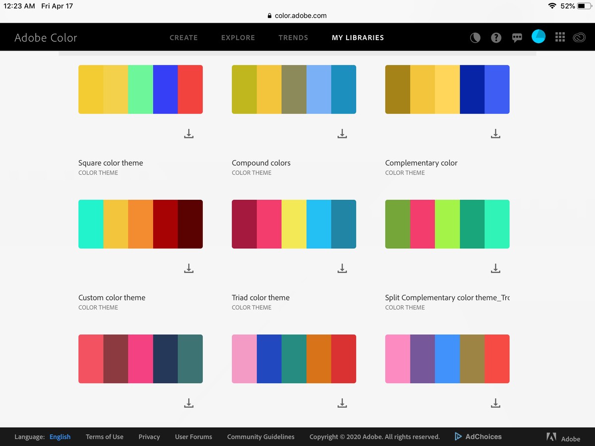
Task: Download the bottom-row pink and navy palette
Action: pyautogui.click(x=188, y=403)
